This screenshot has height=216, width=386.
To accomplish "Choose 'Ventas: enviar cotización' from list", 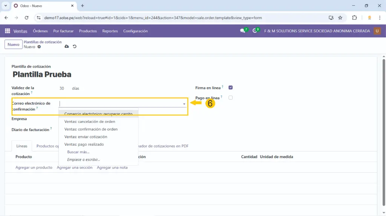I will [86, 137].
